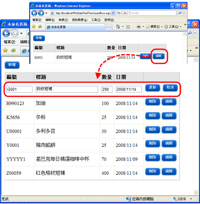The width and height of the screenshot is (200, 204).
Task: Click Refresh icon in top IE window
Action: (119, 13)
